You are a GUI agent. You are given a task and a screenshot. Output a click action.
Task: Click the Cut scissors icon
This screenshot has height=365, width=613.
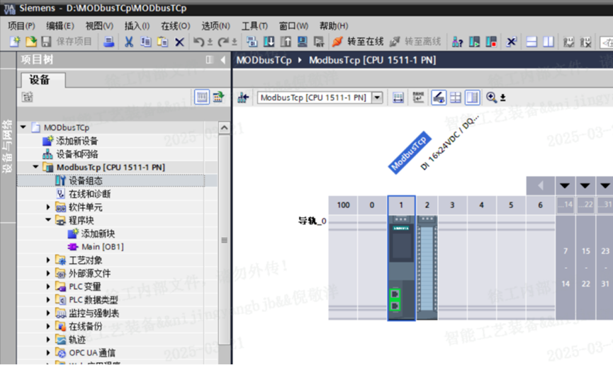[x=128, y=41]
